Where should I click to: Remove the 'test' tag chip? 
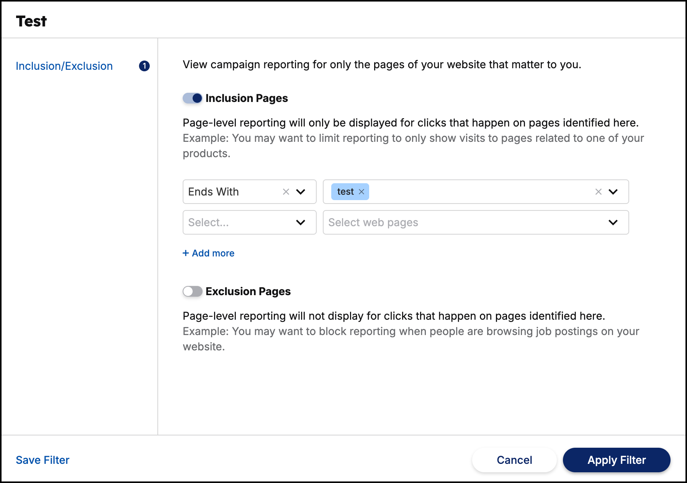361,192
